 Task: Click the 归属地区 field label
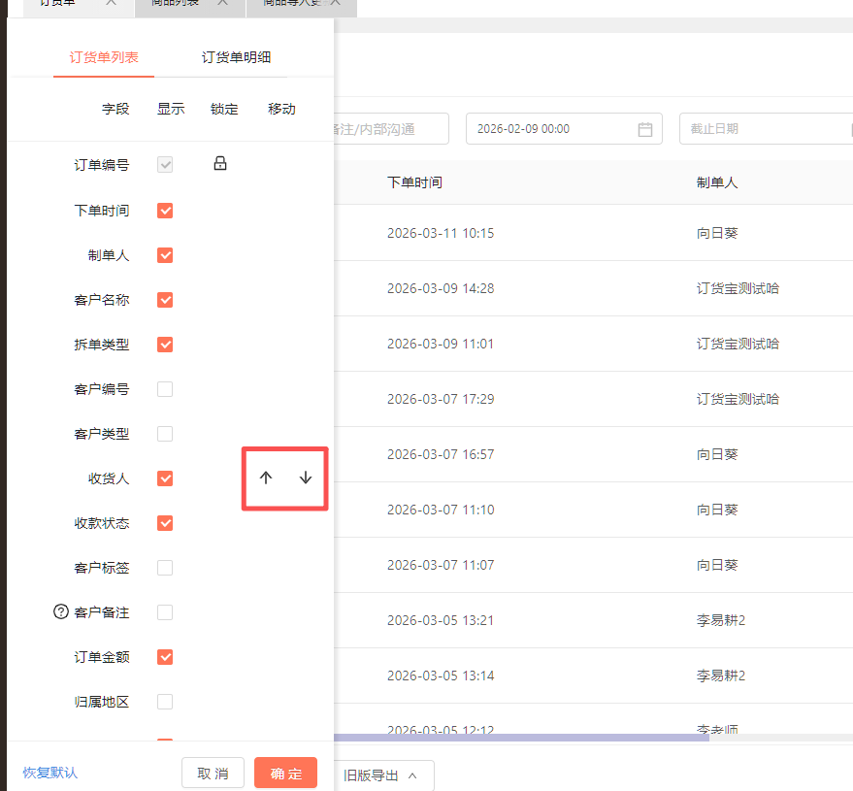102,702
